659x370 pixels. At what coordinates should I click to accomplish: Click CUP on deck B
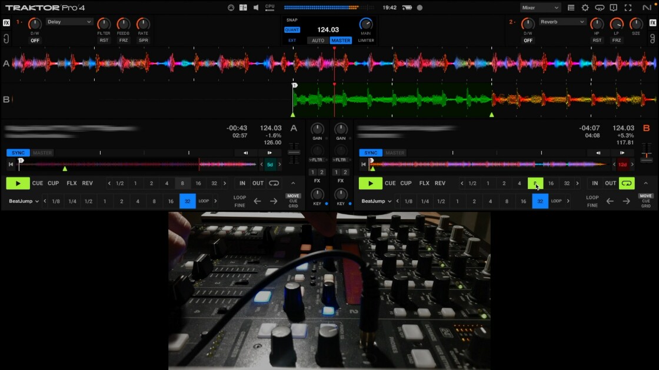pyautogui.click(x=405, y=183)
